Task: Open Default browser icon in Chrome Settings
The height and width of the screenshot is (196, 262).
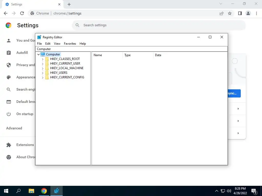Action: click(9, 102)
